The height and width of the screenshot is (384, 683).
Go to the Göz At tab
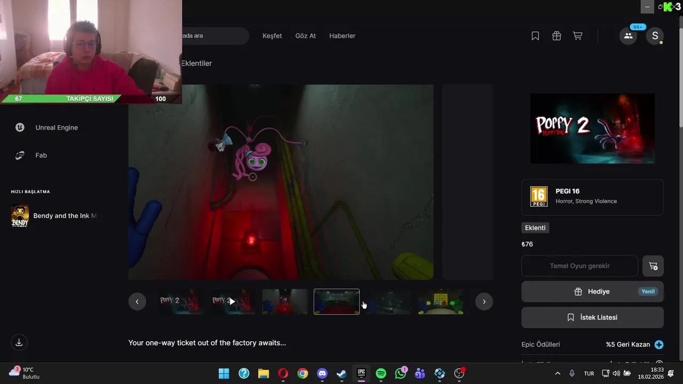coord(306,36)
